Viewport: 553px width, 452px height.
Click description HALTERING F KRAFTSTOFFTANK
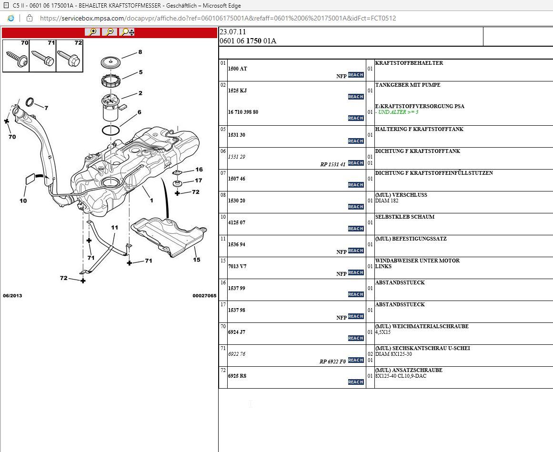pyautogui.click(x=419, y=129)
